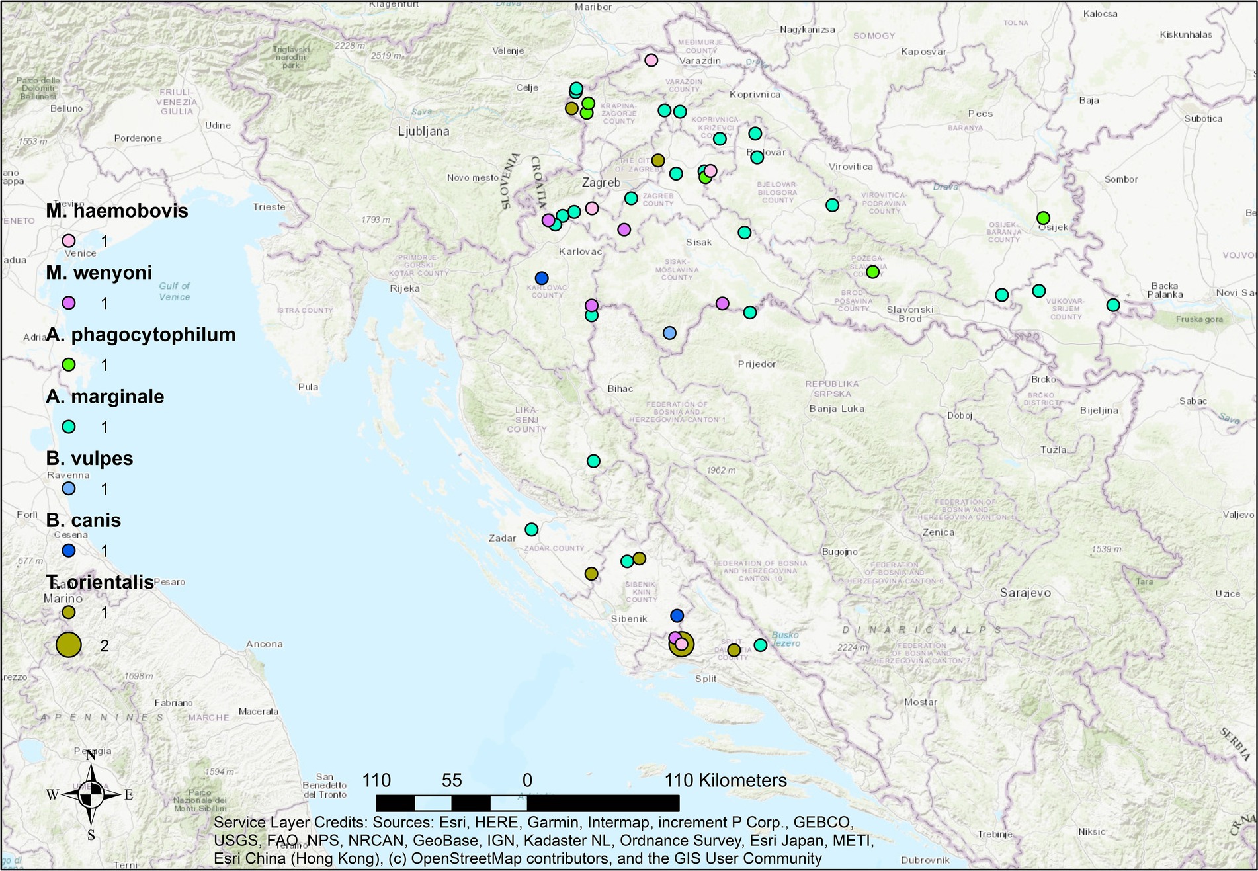Click the purple marker north of Karlovac label
This screenshot has height=871, width=1258.
coord(624,229)
